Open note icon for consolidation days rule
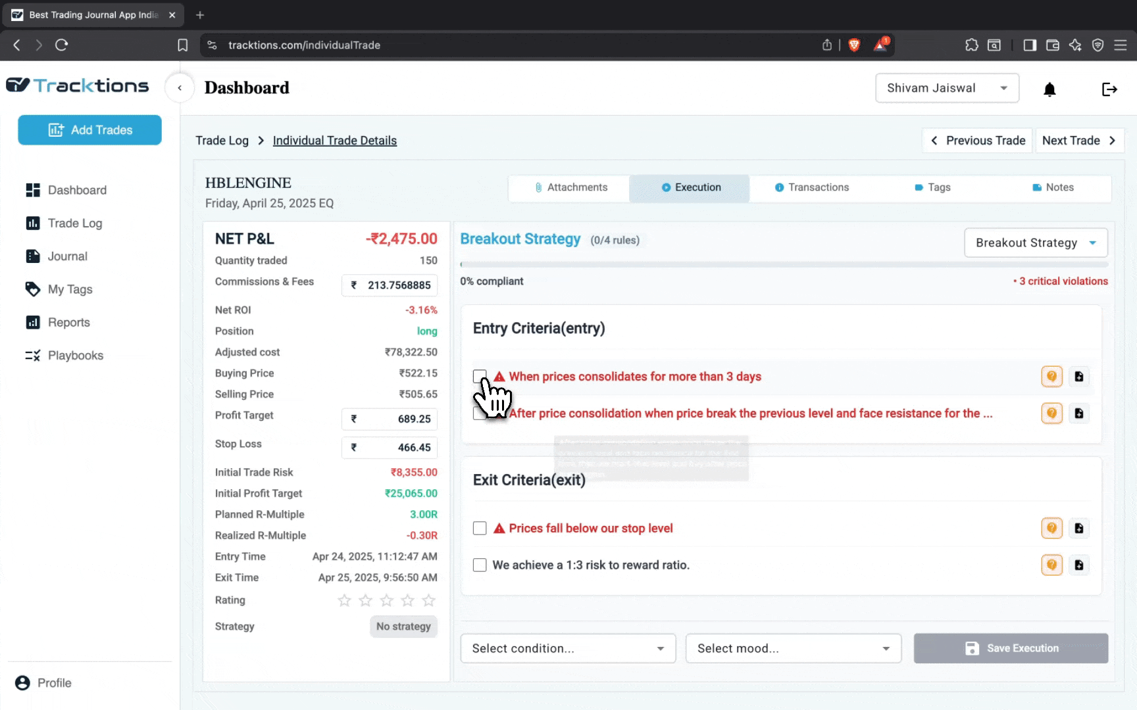 click(x=1078, y=377)
